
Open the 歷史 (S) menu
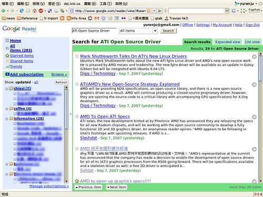pos(54,4)
